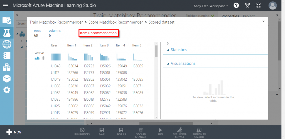The image size is (285, 139).
Task: Open the Anny-Free-Workspace dropdown
Action: 211,6
